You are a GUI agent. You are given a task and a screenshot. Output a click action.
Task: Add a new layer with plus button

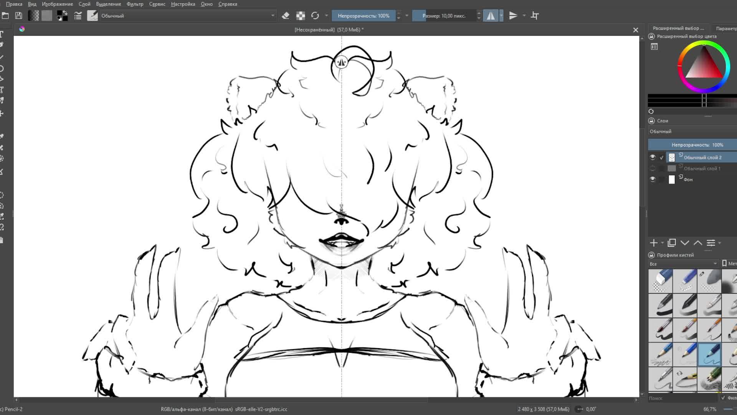pyautogui.click(x=654, y=243)
